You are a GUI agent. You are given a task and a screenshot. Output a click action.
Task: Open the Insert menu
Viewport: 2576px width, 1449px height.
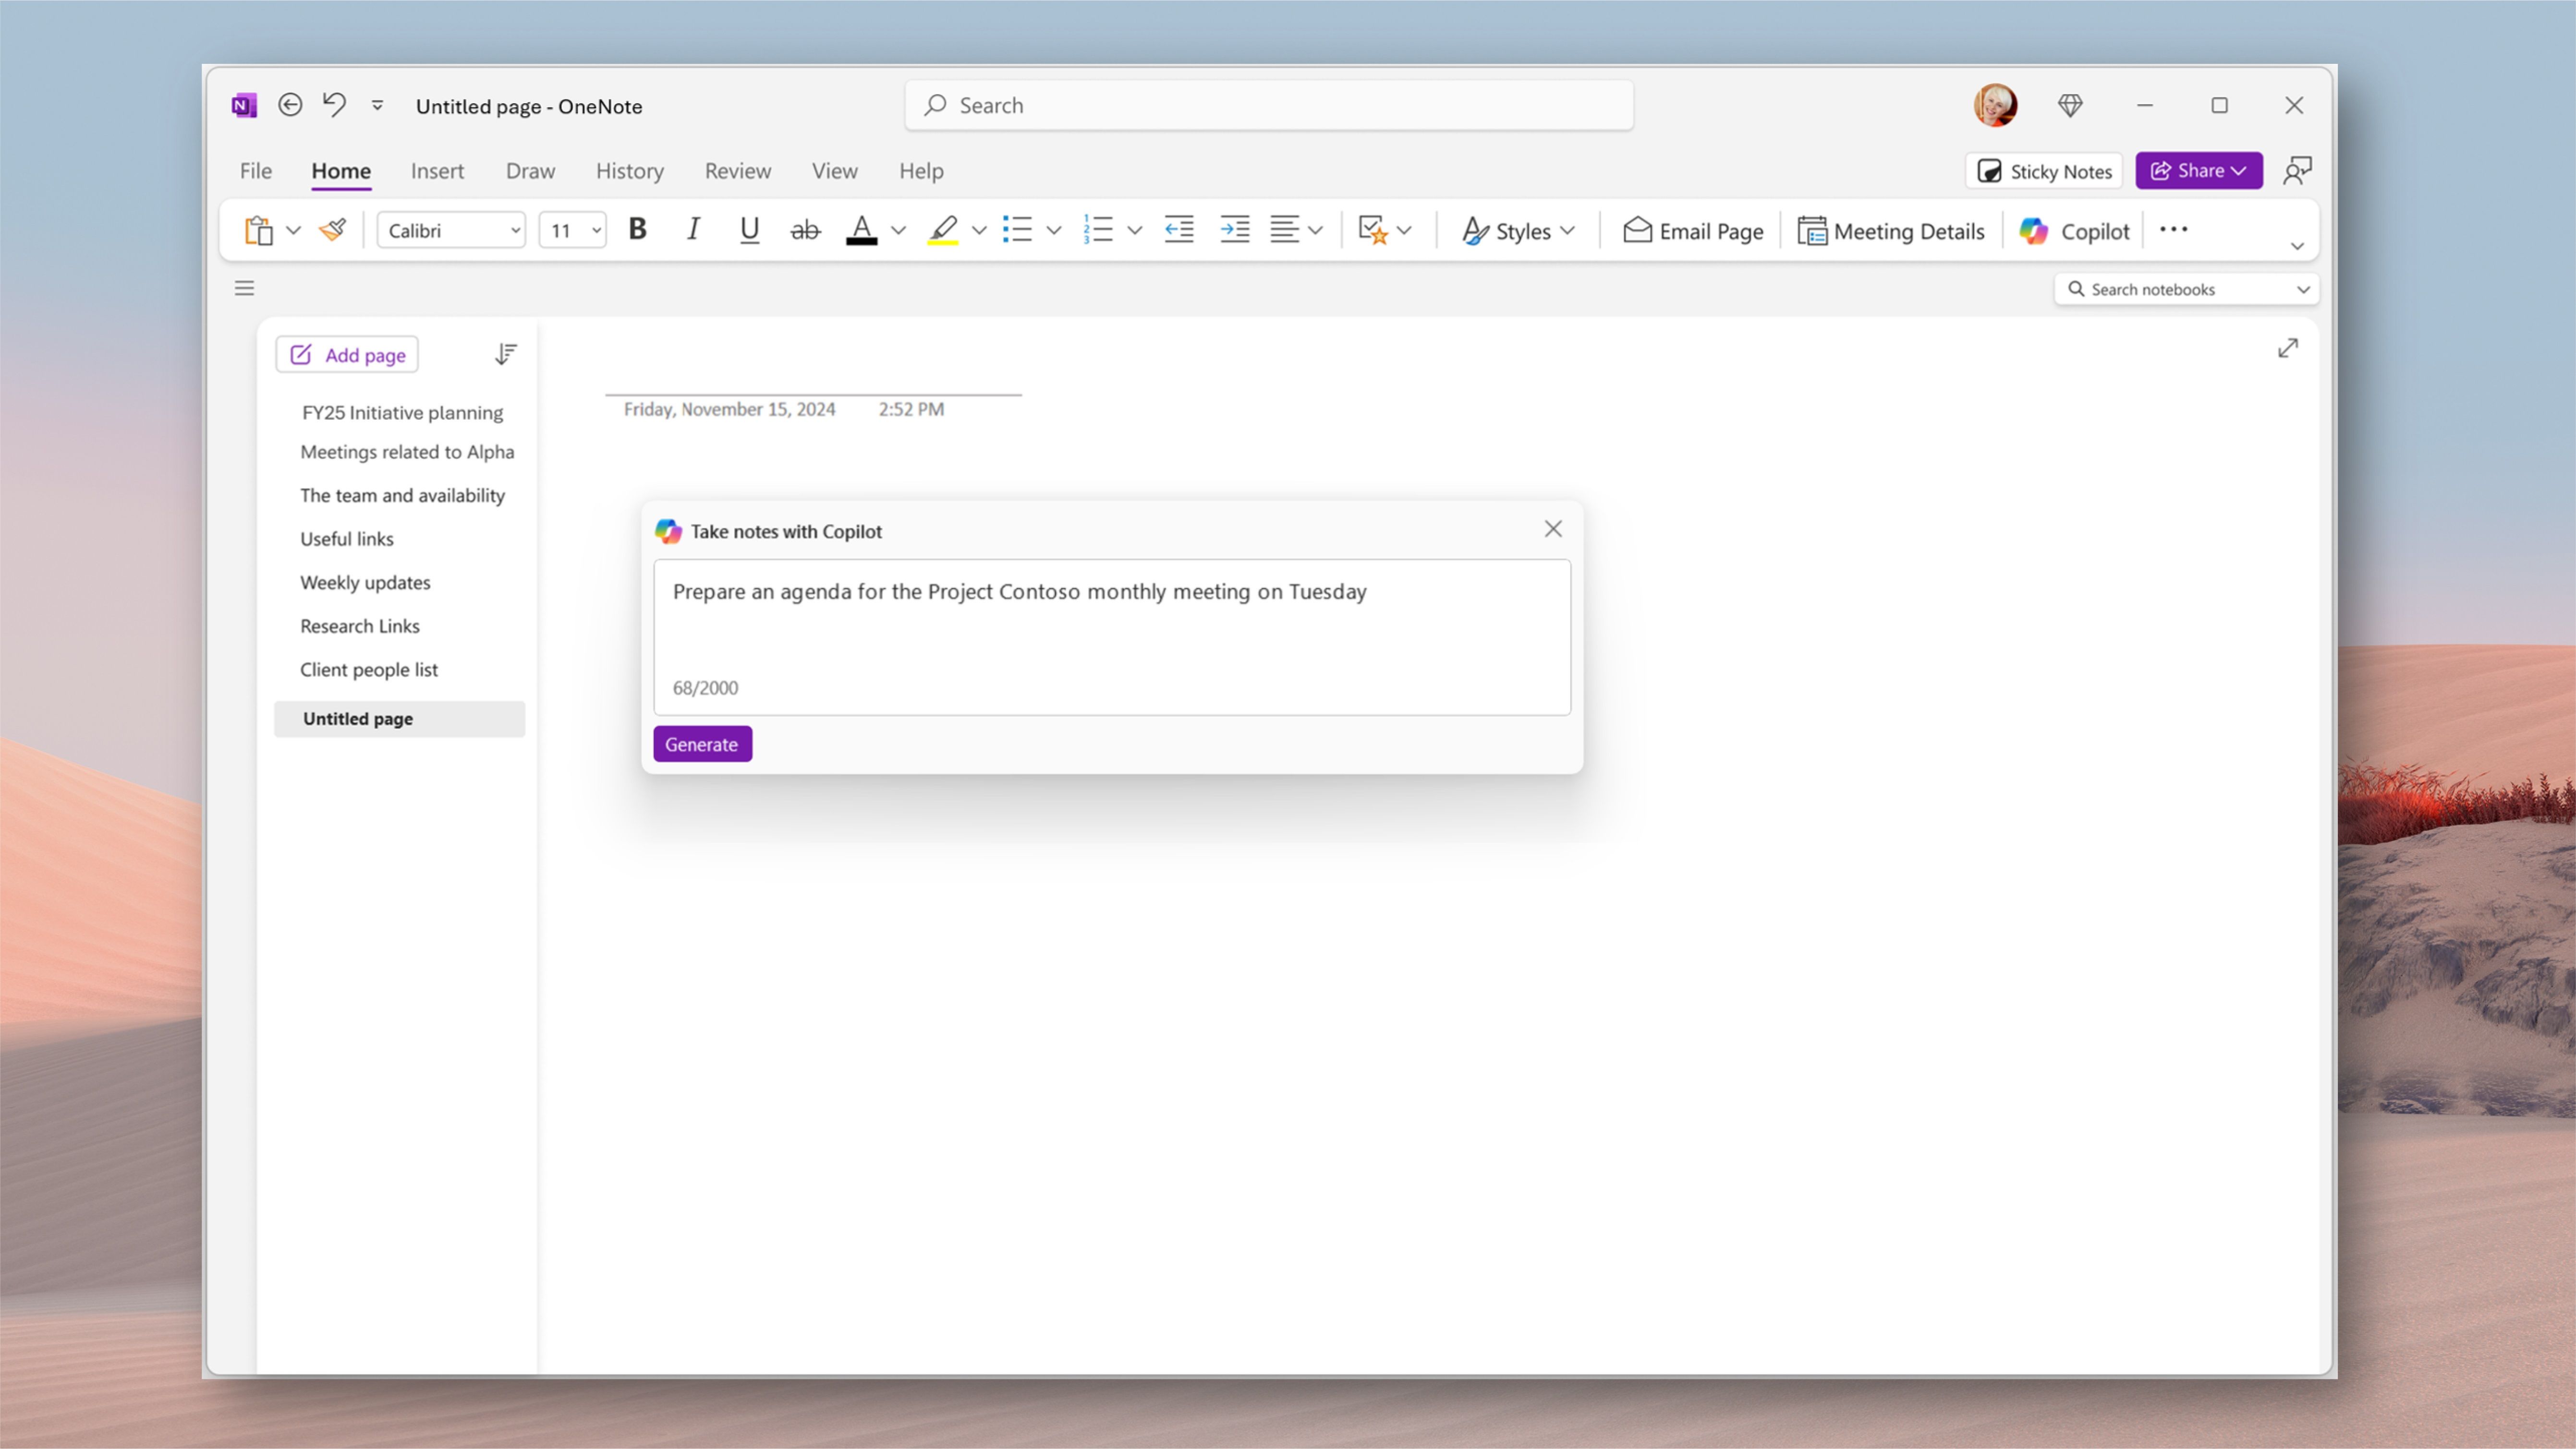pyautogui.click(x=437, y=171)
